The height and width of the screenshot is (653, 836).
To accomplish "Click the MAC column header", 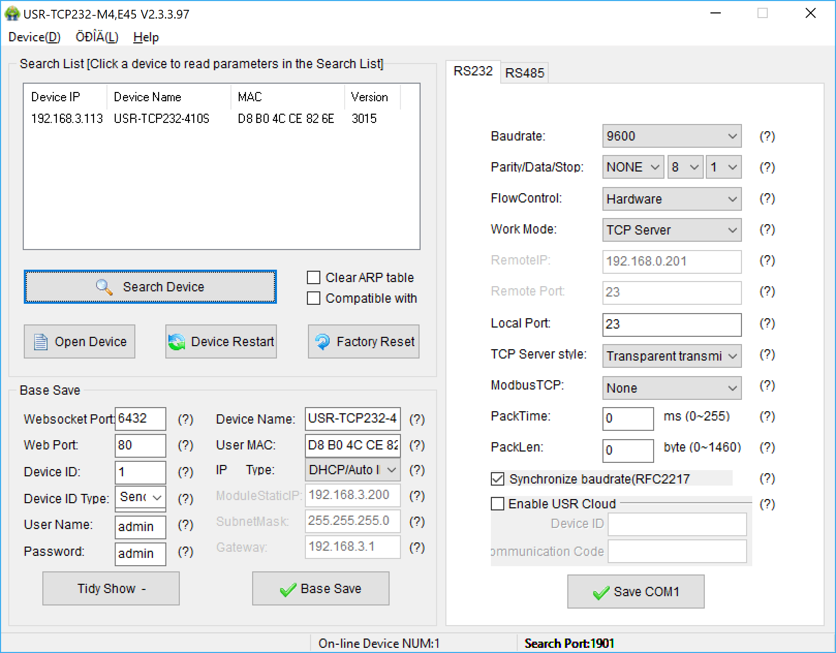I will [x=287, y=97].
